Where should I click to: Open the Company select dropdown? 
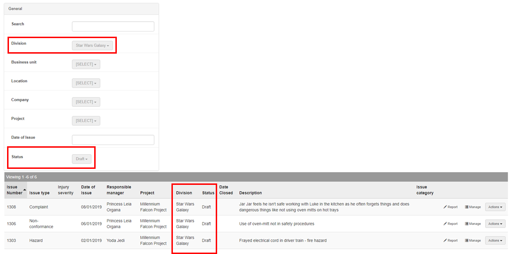[x=86, y=102]
